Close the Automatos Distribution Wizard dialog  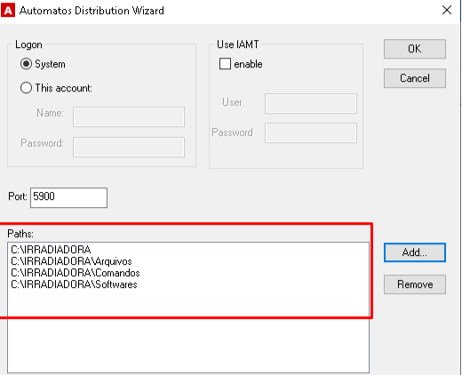pyautogui.click(x=447, y=11)
